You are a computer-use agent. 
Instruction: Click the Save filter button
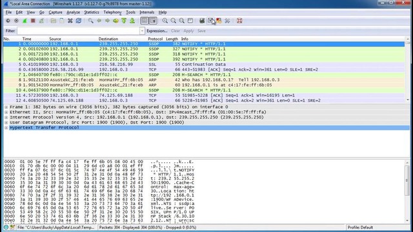click(201, 31)
